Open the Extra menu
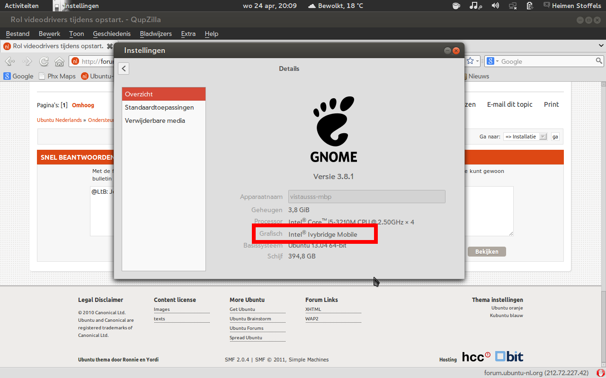This screenshot has width=606, height=378. tap(188, 34)
